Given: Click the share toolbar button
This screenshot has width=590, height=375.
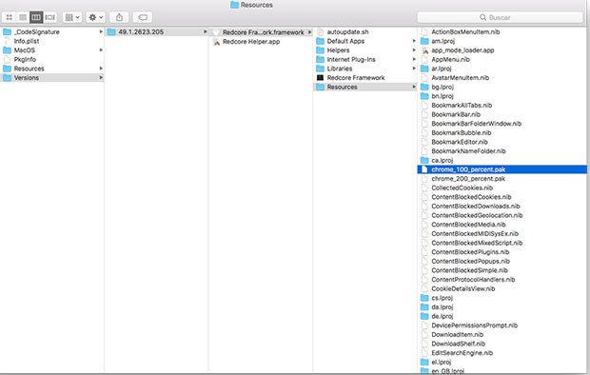Looking at the screenshot, I should tap(119, 17).
